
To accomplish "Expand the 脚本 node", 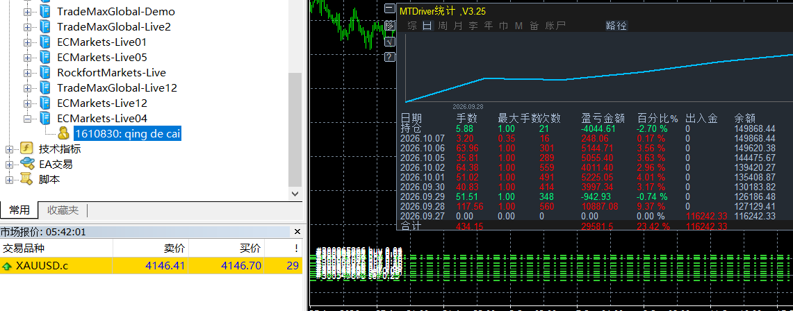I will (x=9, y=179).
